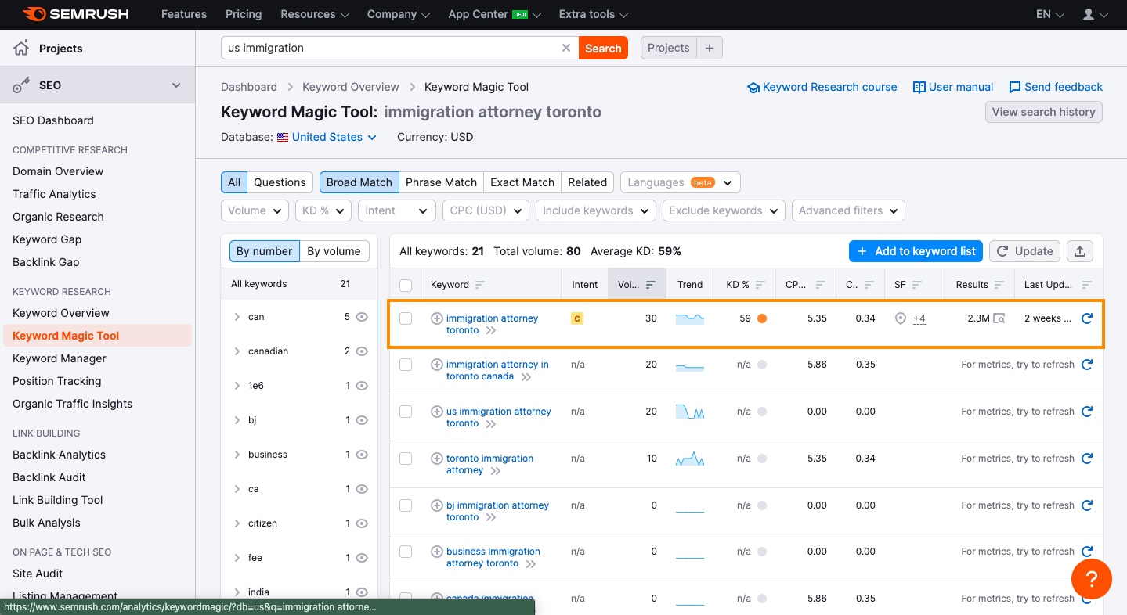Check the box for immigration attorney toronto
1127x615 pixels.
(406, 318)
